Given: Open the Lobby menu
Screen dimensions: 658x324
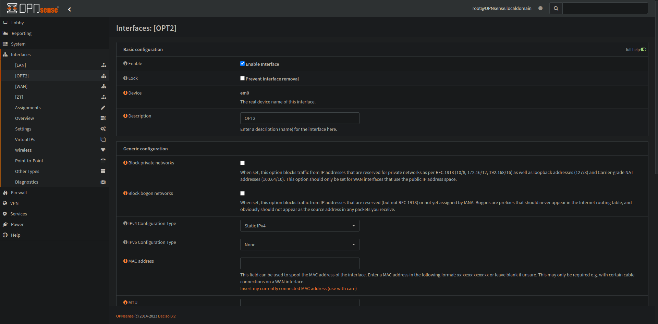Looking at the screenshot, I should pyautogui.click(x=54, y=23).
